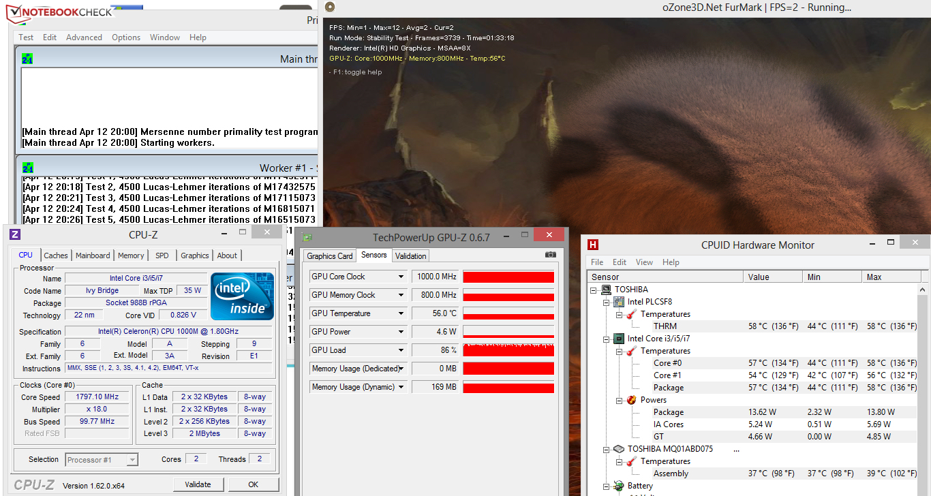The image size is (931, 496).
Task: Click the CPU-Z purple title bar icon
Action: pos(15,235)
